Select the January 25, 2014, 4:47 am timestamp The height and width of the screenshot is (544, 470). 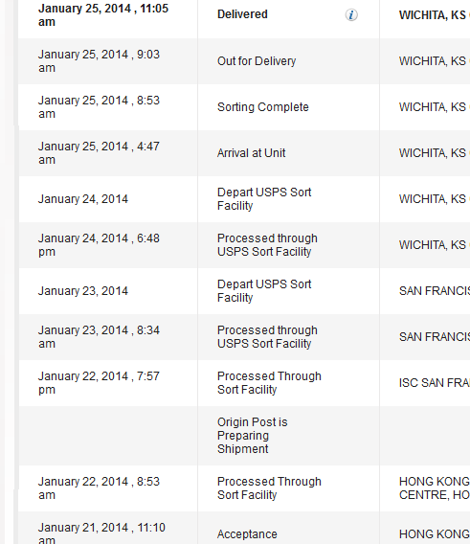pyautogui.click(x=99, y=153)
